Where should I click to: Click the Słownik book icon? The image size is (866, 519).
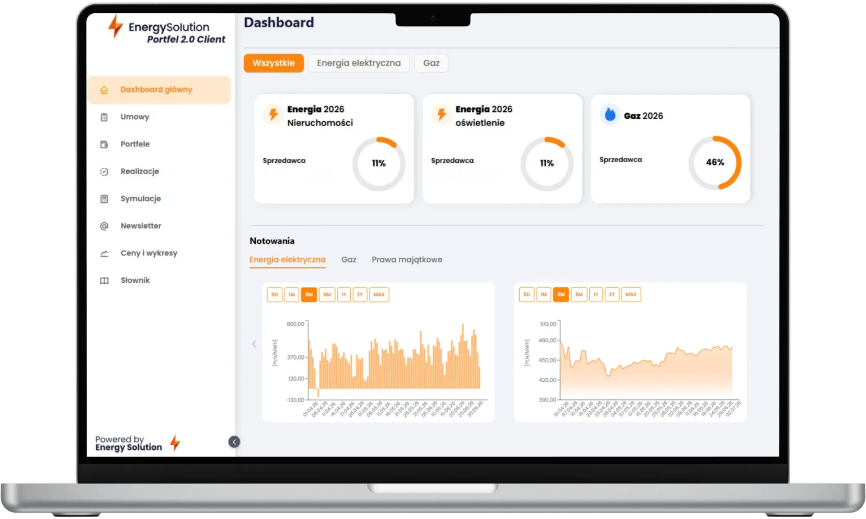point(104,281)
